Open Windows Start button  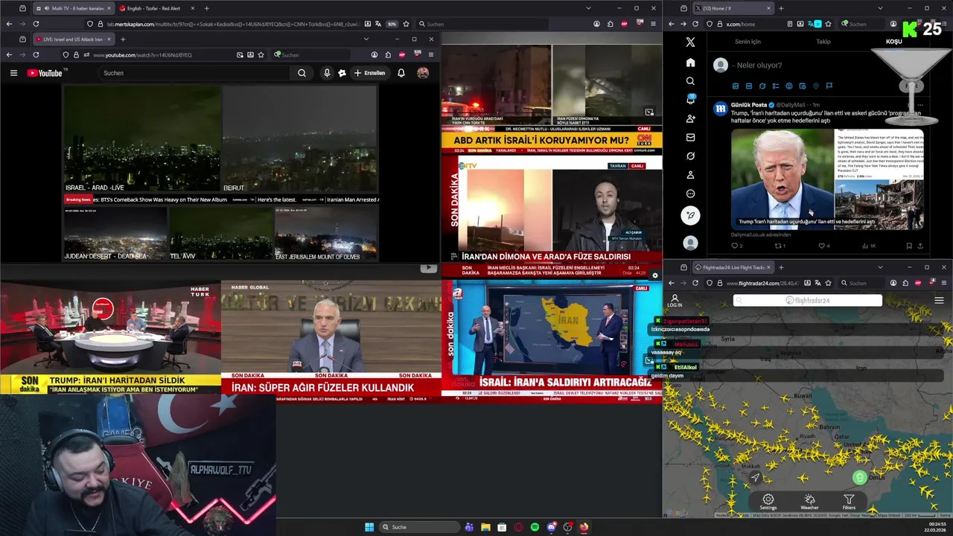369,527
